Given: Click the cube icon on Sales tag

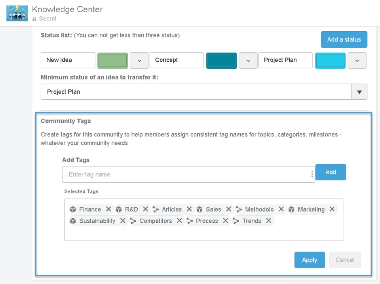Looking at the screenshot, I should pyautogui.click(x=199, y=209).
